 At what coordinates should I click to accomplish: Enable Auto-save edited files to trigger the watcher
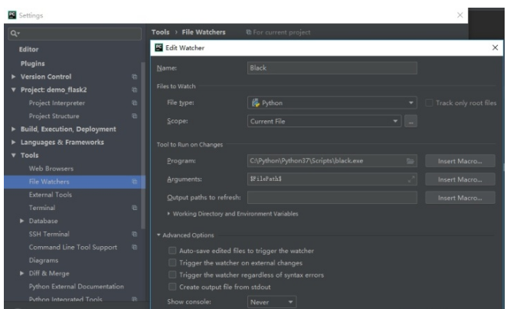pyautogui.click(x=172, y=251)
